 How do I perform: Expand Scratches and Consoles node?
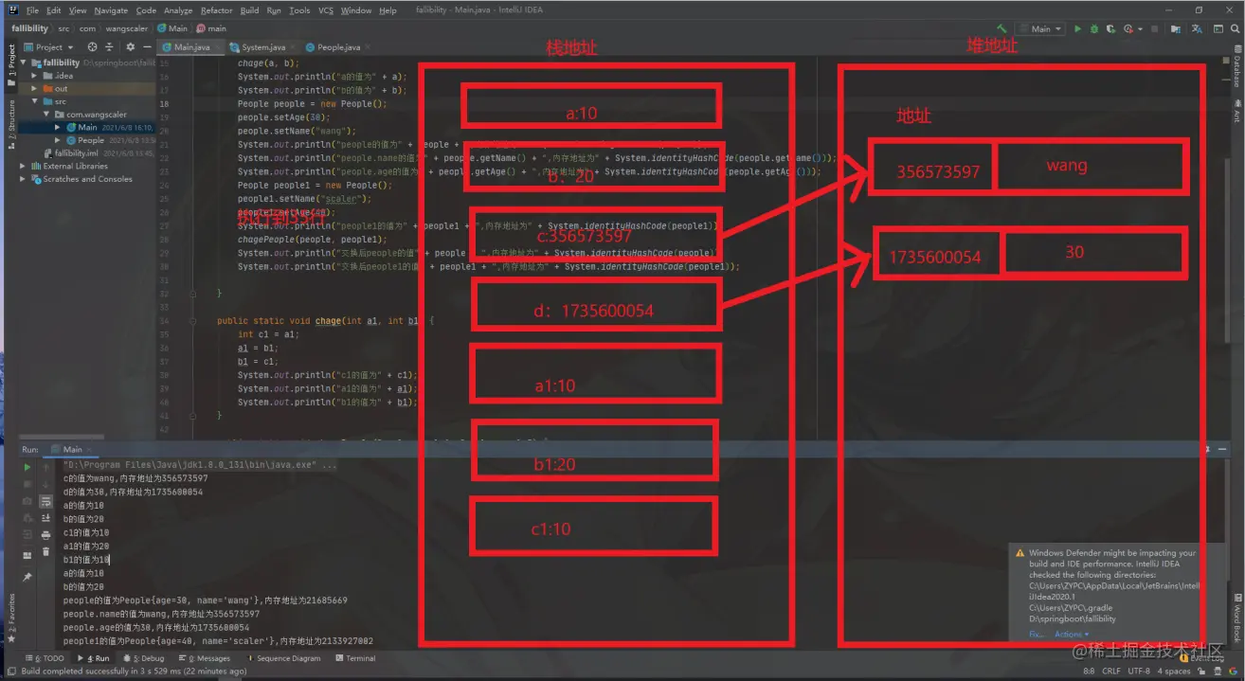pos(23,178)
